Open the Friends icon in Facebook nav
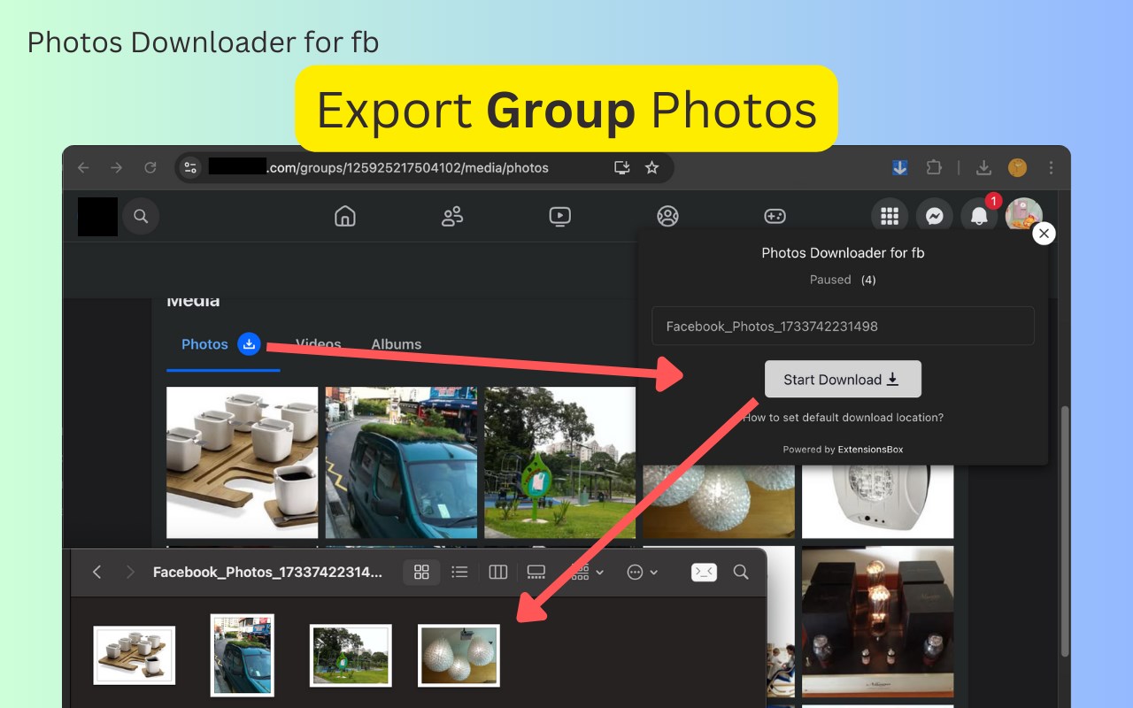 point(452,216)
